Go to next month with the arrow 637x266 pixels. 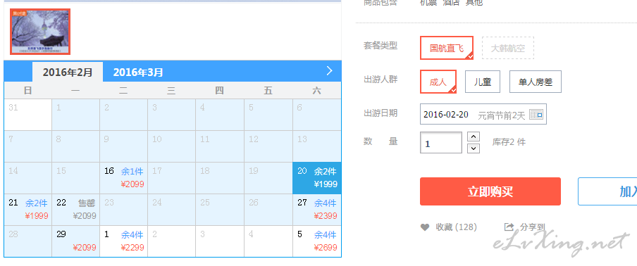coord(330,71)
